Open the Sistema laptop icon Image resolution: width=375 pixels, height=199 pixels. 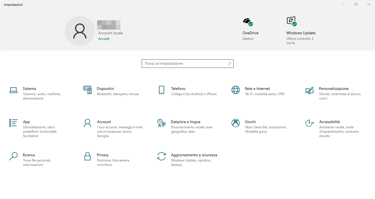click(x=13, y=90)
